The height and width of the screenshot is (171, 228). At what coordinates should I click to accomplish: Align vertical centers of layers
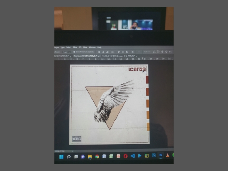123,52
